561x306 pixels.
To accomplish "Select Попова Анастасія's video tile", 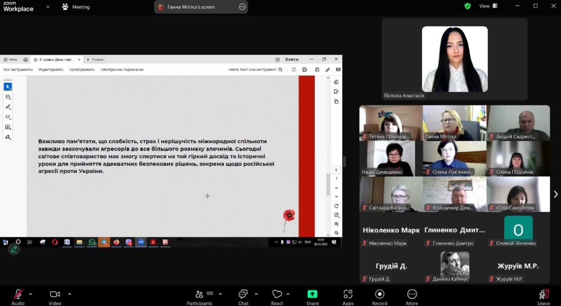I will click(x=454, y=59).
